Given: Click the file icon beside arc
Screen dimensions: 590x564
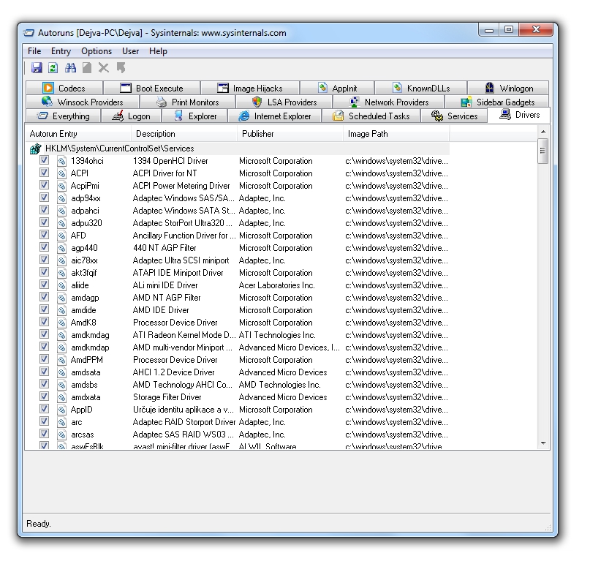Looking at the screenshot, I should [61, 422].
